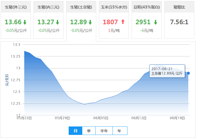Click the green down arrow beside 12.89
The width and height of the screenshot is (197, 139).
90,22
